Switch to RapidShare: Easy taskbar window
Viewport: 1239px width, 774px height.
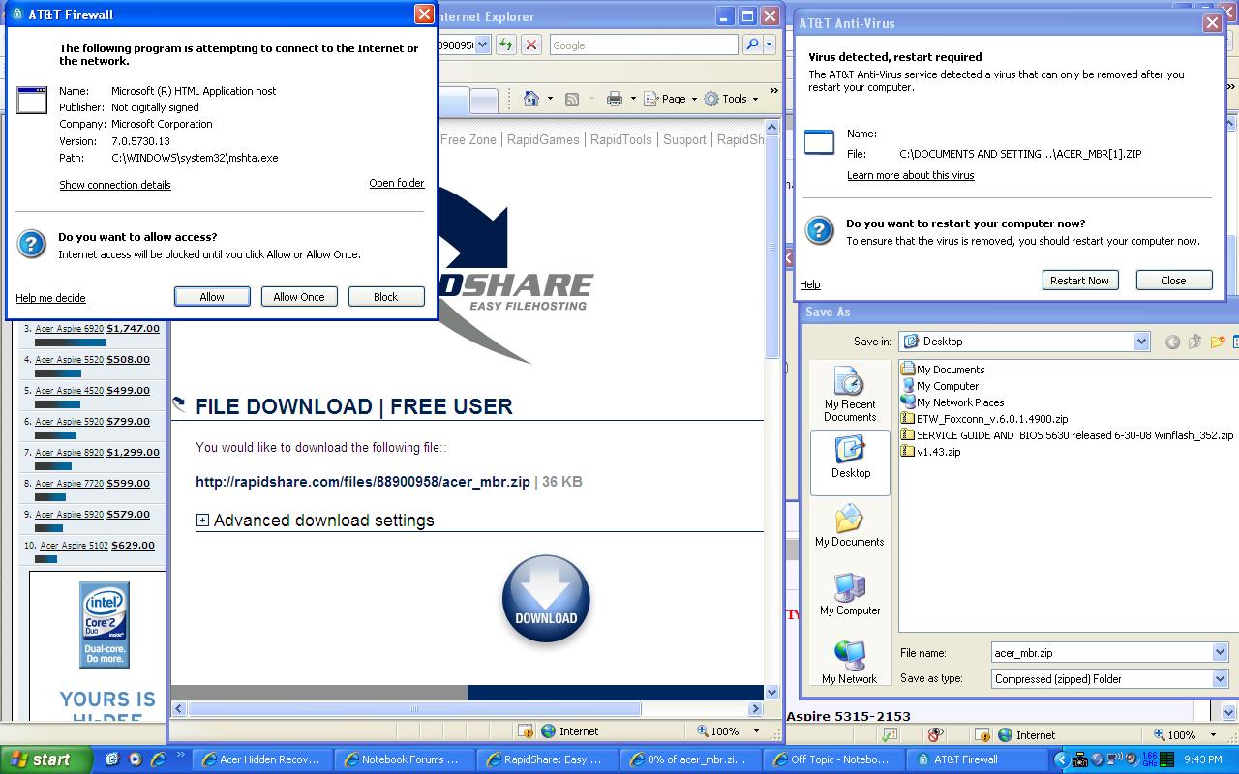tap(546, 759)
